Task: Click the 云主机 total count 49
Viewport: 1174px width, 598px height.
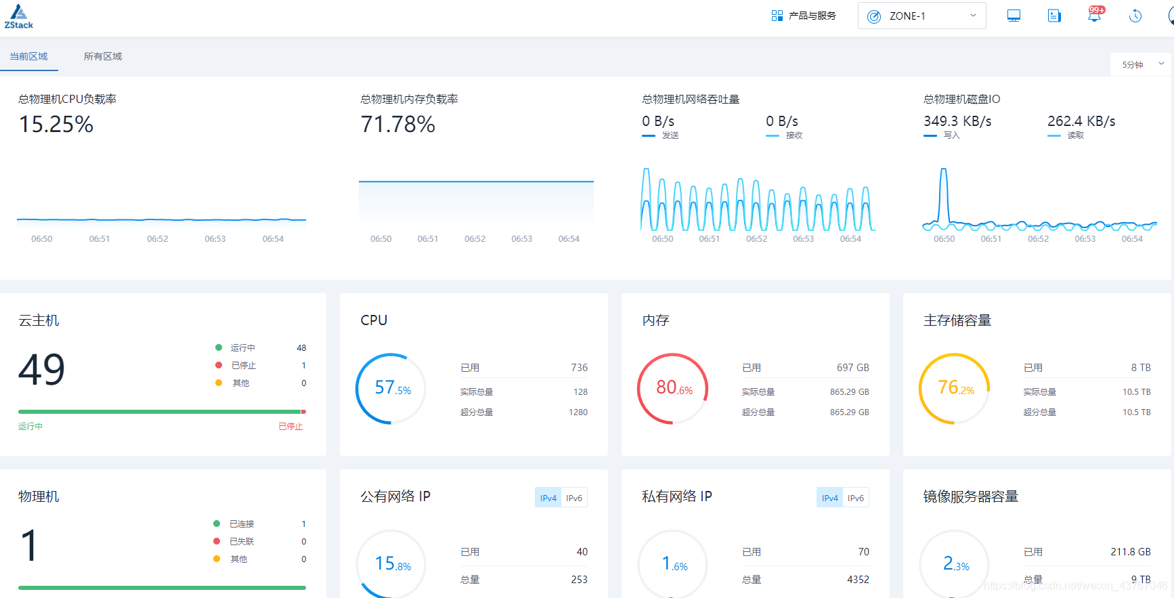Action: pyautogui.click(x=42, y=370)
